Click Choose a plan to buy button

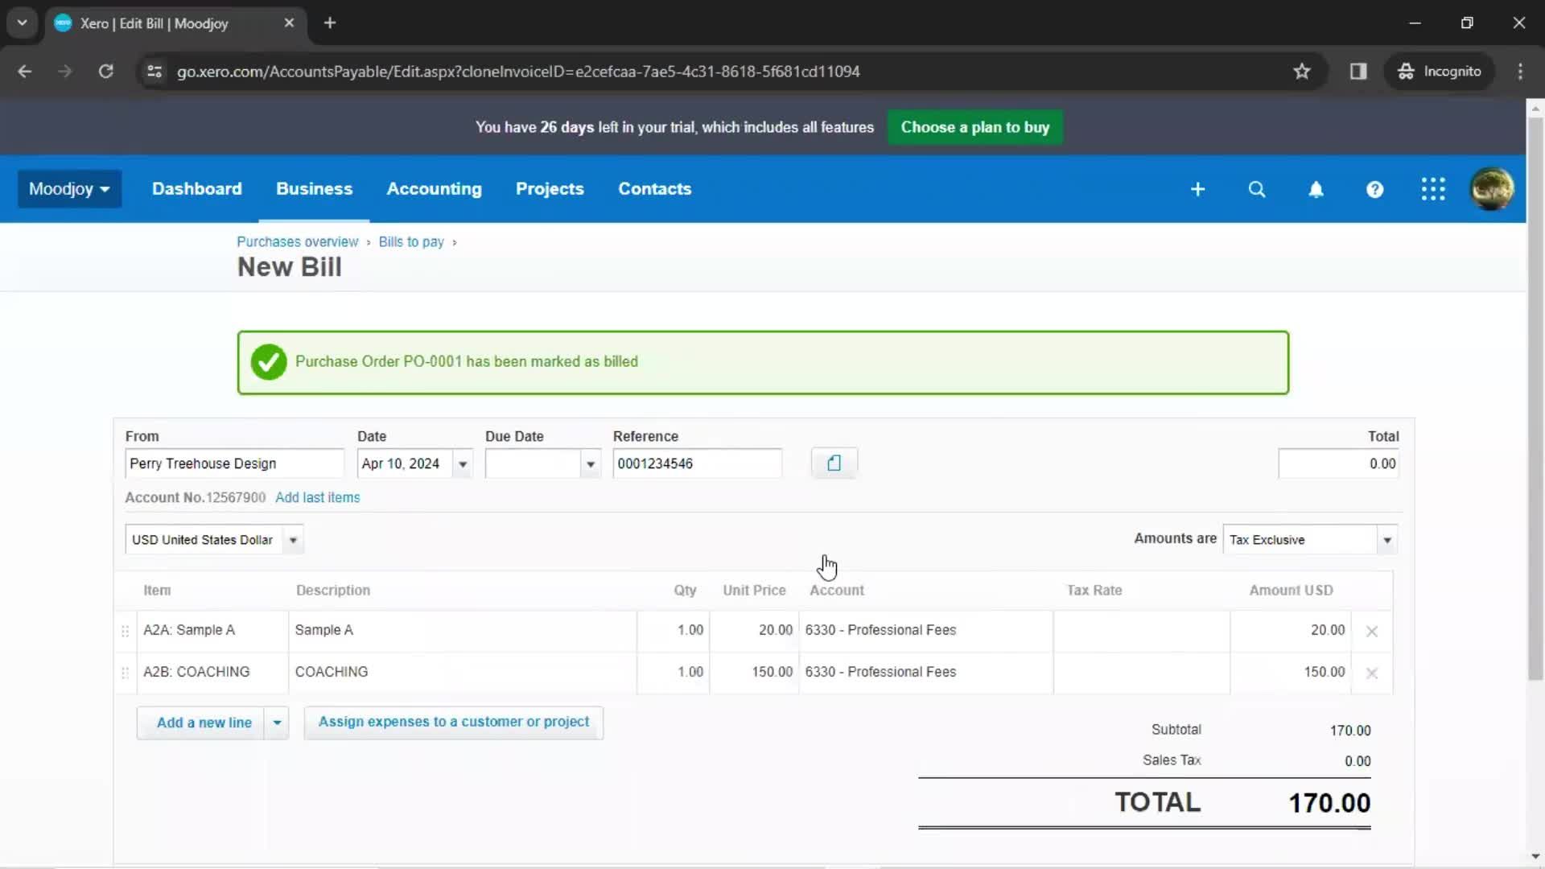pyautogui.click(x=974, y=127)
